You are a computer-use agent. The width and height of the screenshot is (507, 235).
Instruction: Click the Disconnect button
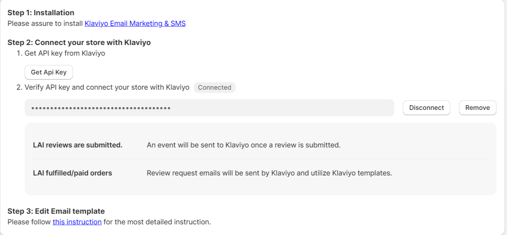pyautogui.click(x=426, y=108)
